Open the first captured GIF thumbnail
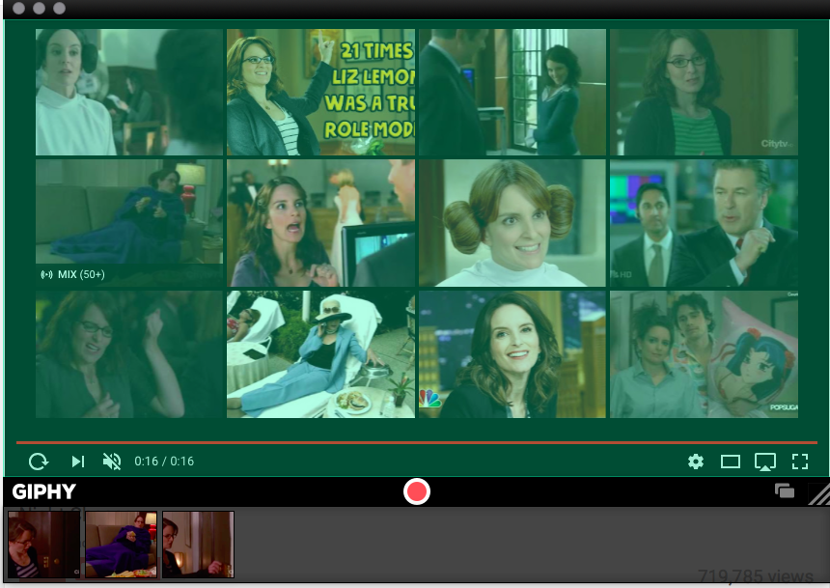 [43, 545]
